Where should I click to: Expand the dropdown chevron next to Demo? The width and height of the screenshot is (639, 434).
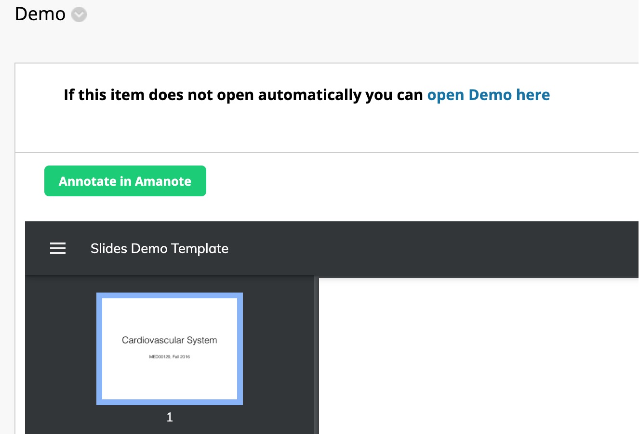tap(79, 15)
